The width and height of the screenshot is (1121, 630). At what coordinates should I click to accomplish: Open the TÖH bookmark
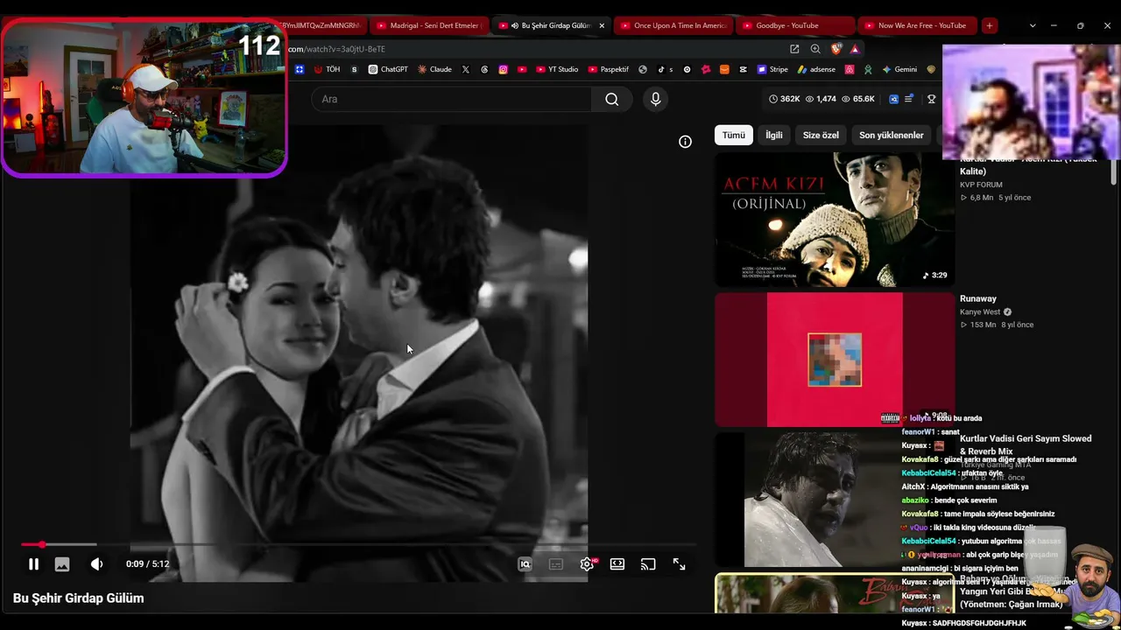[327, 69]
